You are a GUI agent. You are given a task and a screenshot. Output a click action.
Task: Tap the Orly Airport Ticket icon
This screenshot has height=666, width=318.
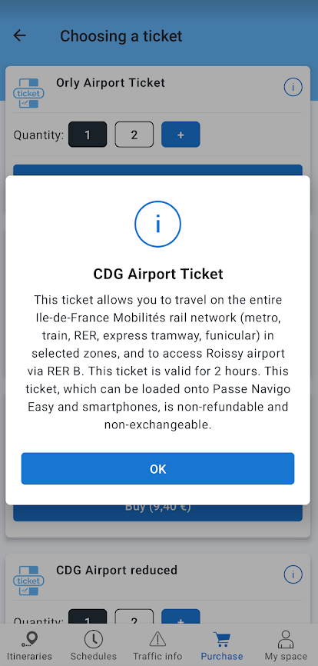coord(29,92)
